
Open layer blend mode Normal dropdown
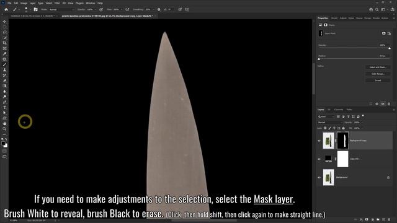[330, 123]
